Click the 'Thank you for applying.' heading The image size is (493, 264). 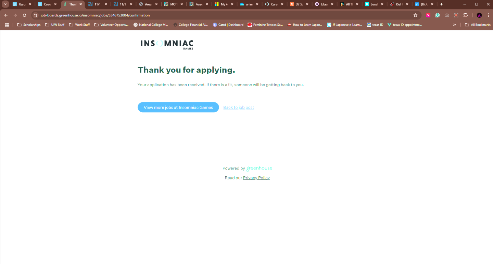pyautogui.click(x=186, y=70)
